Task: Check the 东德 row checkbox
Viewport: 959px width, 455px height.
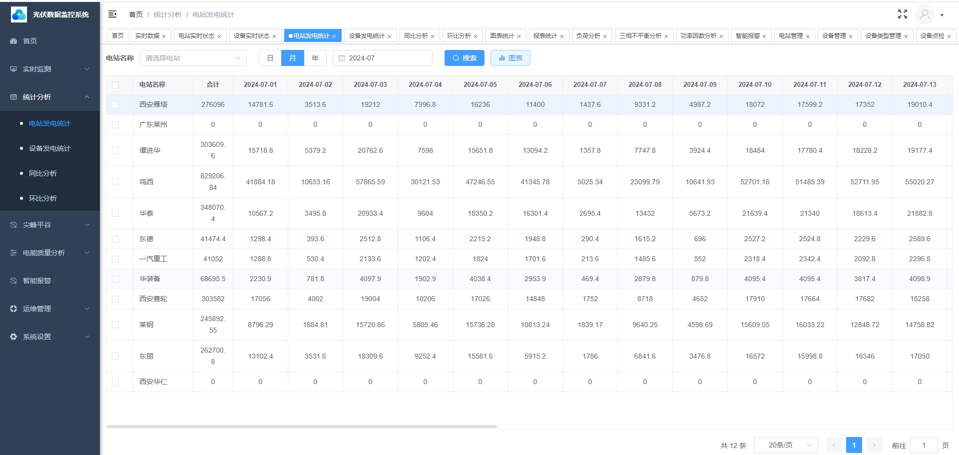Action: [x=115, y=239]
